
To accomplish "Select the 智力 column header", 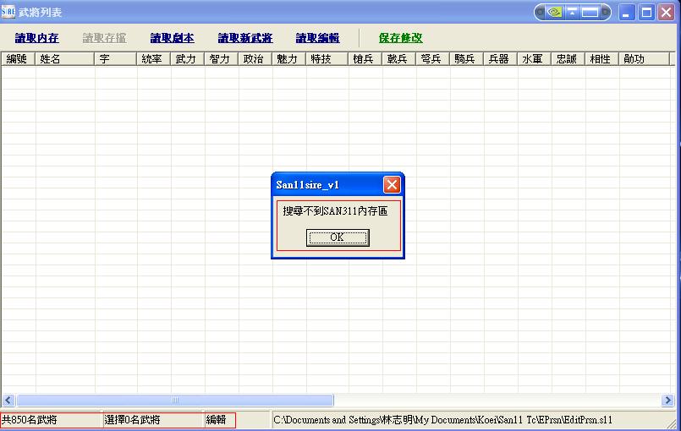I will pos(220,59).
